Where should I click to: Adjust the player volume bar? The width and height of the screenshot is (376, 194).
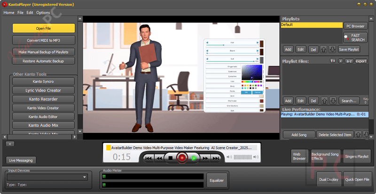coord(243,157)
